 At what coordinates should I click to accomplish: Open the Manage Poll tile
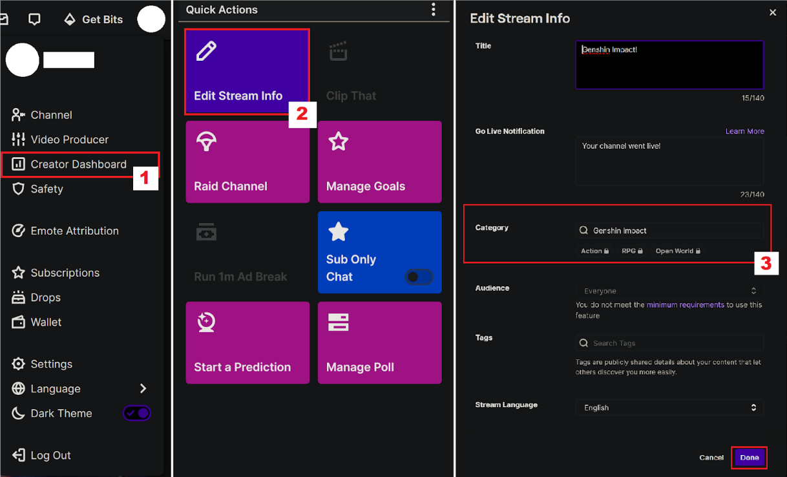click(379, 343)
